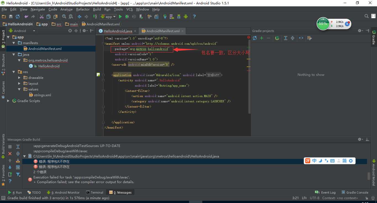Click the Messages panel vertical scrollbar
Image resolution: width=377 pixels, height=203 pixels.
pyautogui.click(x=369, y=176)
